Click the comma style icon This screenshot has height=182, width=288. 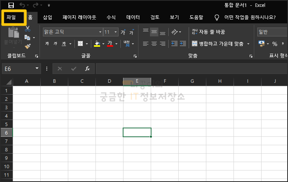(x=283, y=44)
